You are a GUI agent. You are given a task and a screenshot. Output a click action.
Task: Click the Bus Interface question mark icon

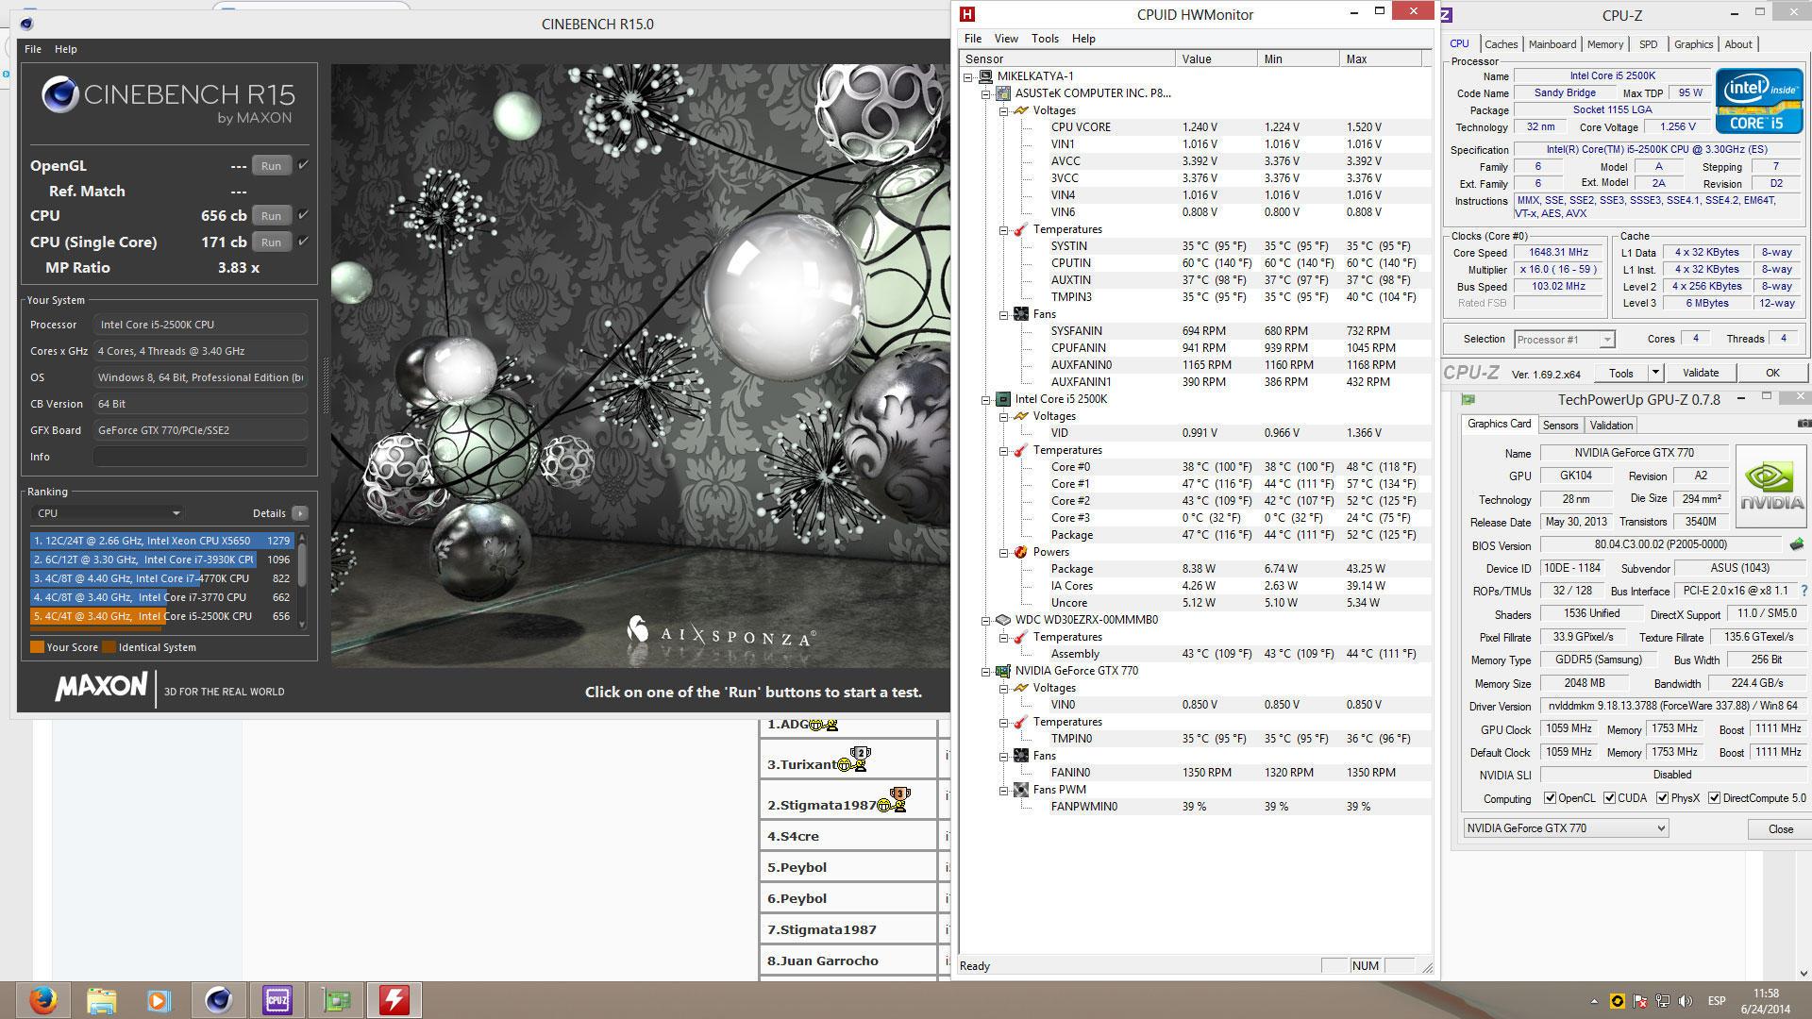click(1804, 591)
